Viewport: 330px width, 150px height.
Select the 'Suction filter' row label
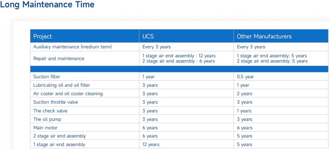coord(47,77)
